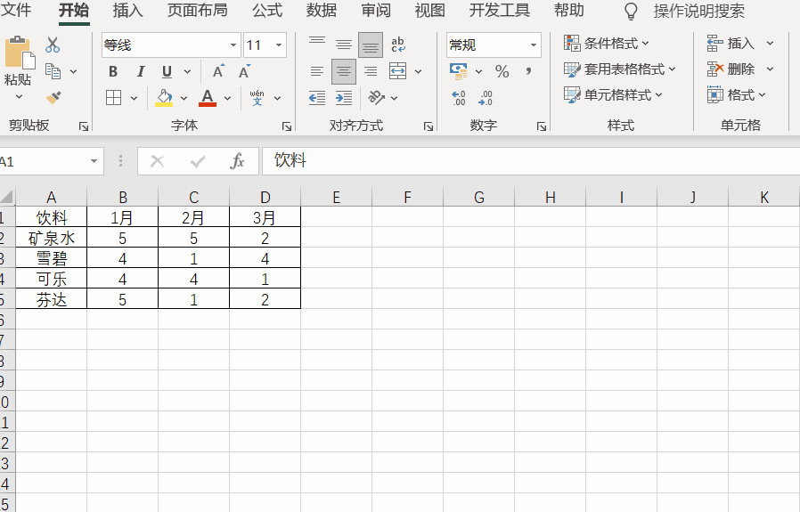
Task: Increase font size with larger A icon
Action: point(218,71)
